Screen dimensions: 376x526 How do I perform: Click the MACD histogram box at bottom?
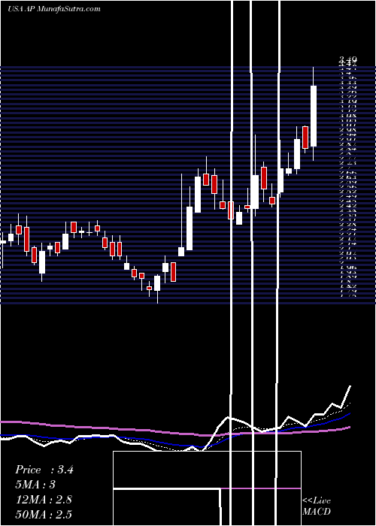[x=207, y=488]
